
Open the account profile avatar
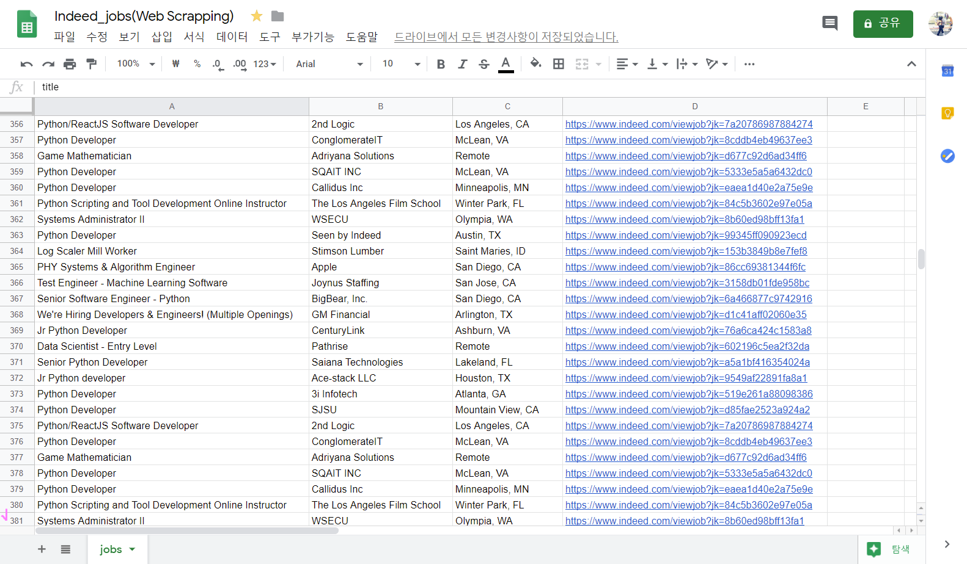click(940, 24)
